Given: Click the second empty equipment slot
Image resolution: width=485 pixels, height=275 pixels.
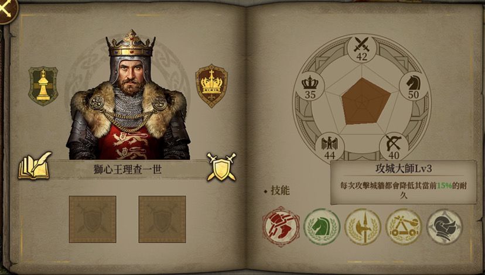Looking at the screenshot, I should point(162,219).
